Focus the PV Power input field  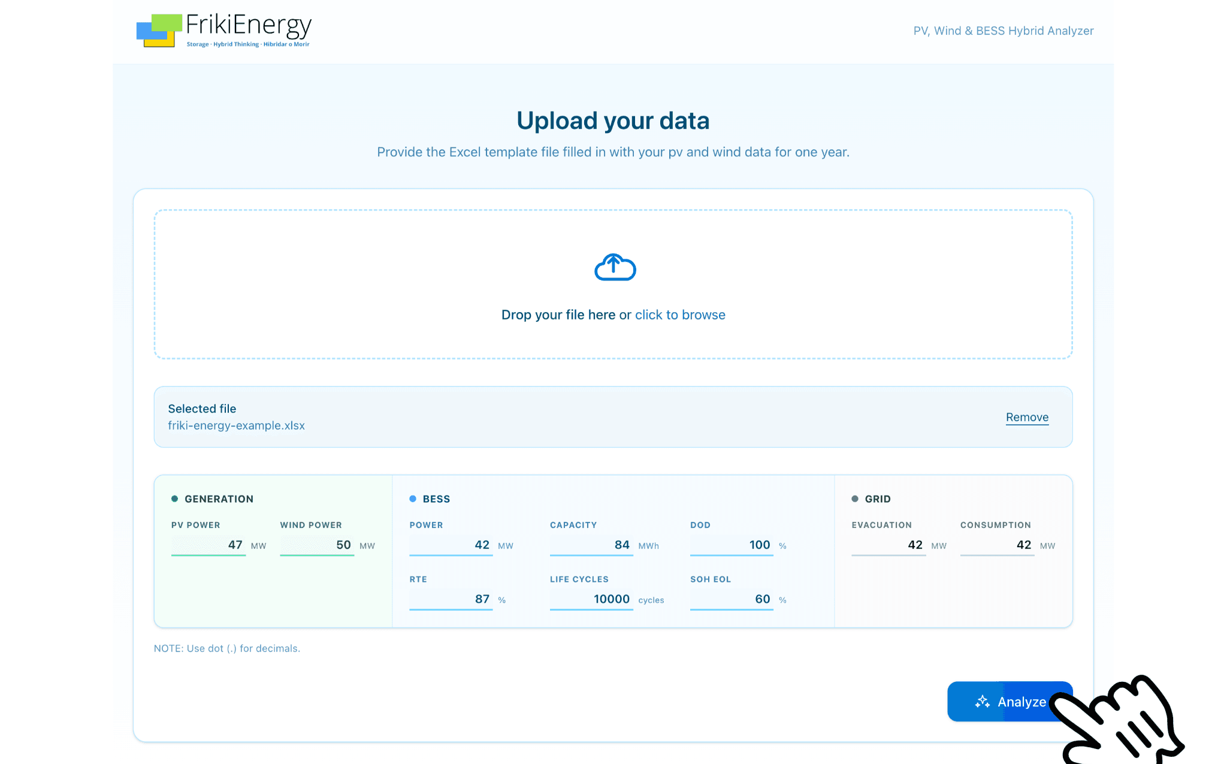tap(208, 545)
